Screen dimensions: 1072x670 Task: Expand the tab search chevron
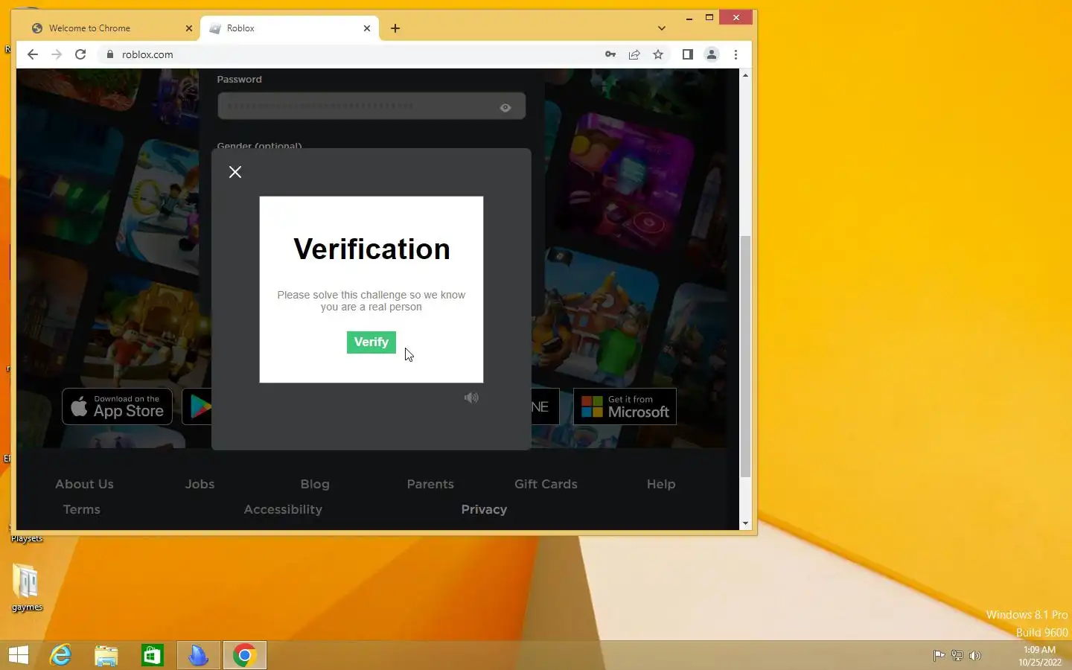(662, 28)
